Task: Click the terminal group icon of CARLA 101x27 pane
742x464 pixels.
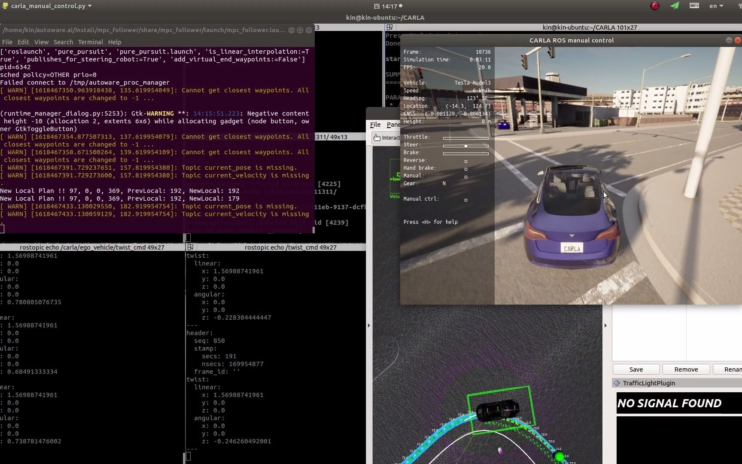Action: (389, 27)
